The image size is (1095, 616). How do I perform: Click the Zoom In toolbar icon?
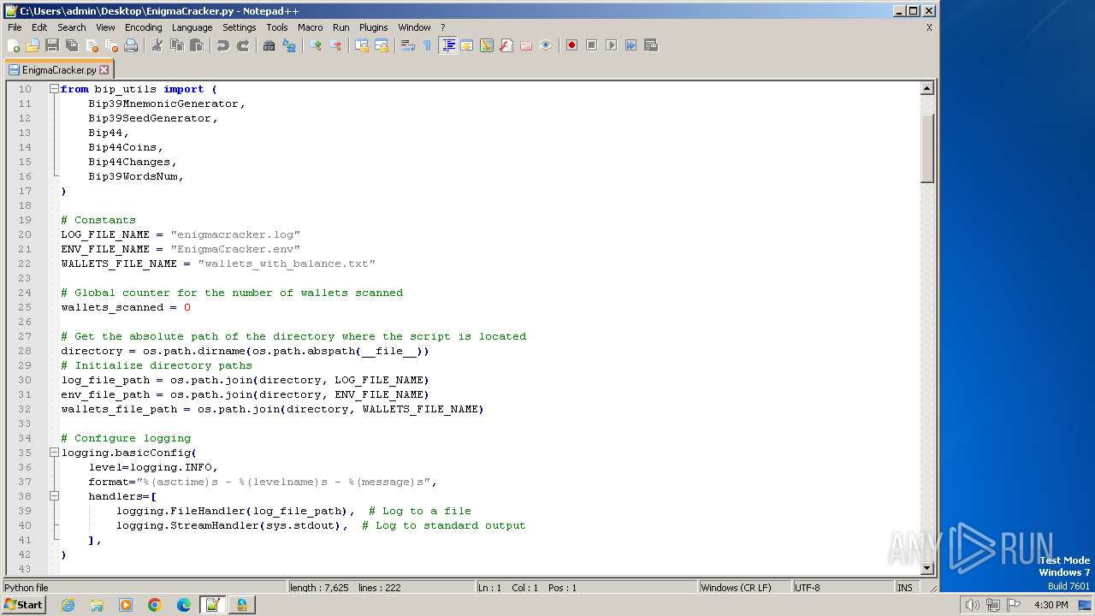[316, 45]
